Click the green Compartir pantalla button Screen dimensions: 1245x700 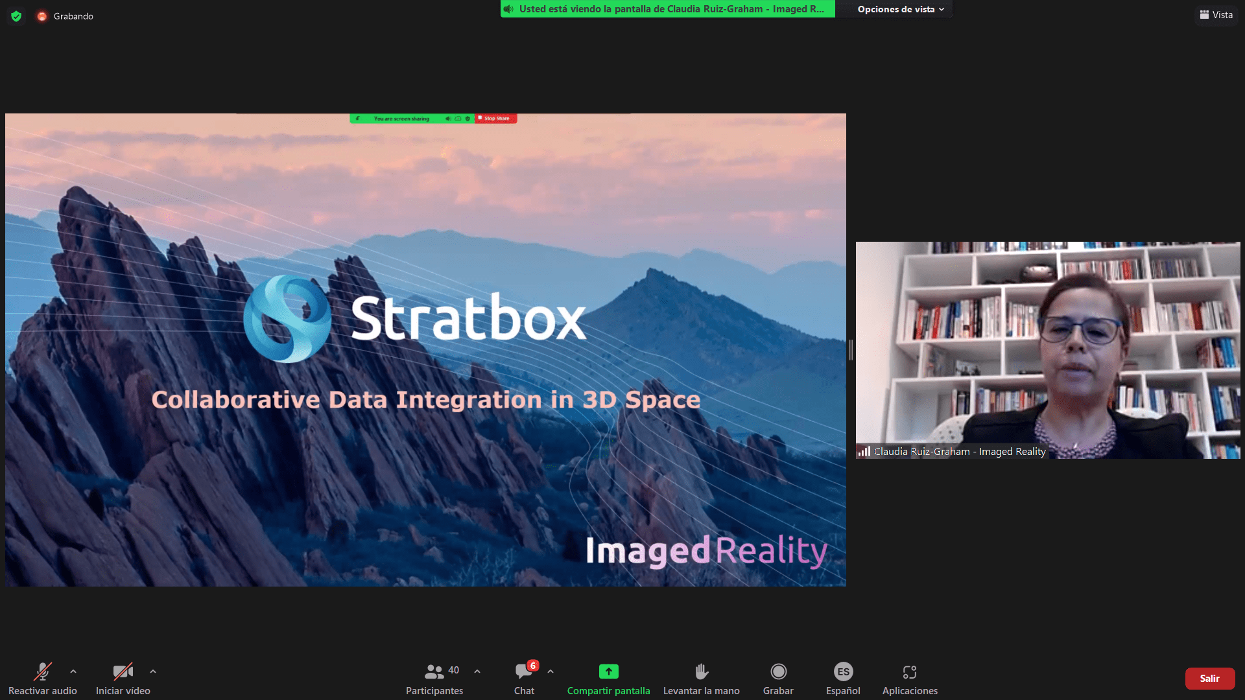coord(608,679)
